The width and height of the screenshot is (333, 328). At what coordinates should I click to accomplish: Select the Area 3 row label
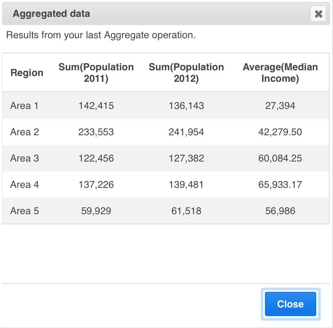[x=24, y=158]
